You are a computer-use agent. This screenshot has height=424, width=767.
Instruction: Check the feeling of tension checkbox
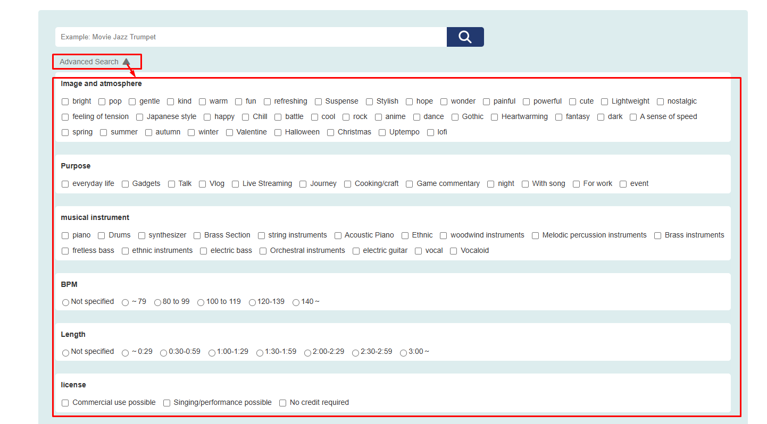pyautogui.click(x=65, y=117)
